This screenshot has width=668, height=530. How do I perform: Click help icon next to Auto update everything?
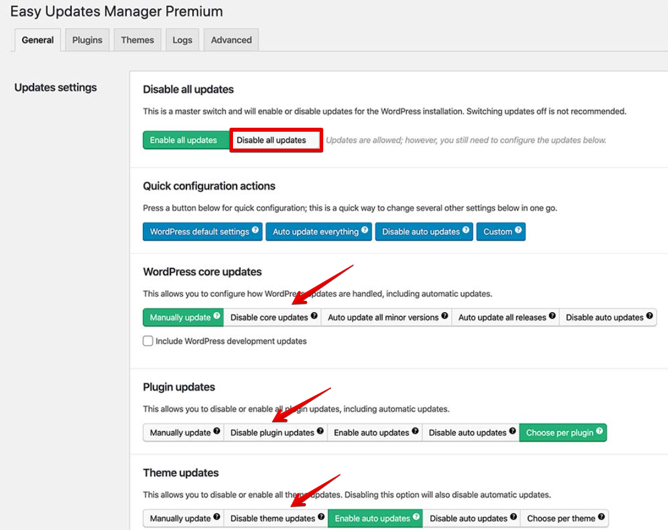pos(364,230)
